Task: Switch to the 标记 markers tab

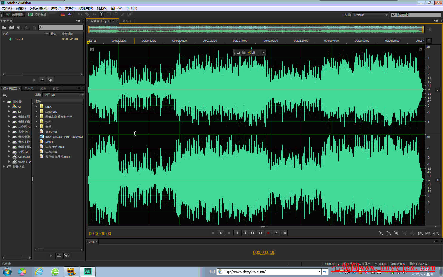Action: point(56,88)
